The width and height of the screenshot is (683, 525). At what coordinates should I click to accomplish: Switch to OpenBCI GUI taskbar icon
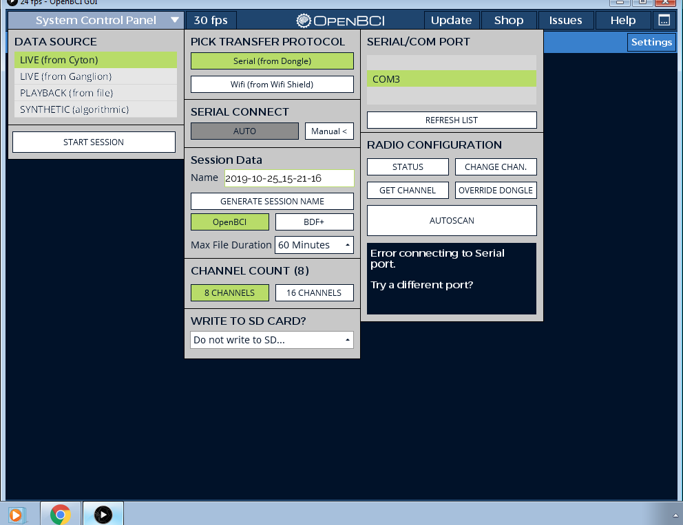coord(103,515)
